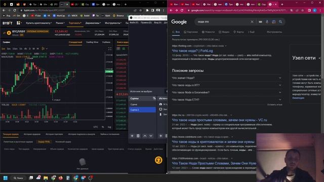Bookmark the Google page with star
Image resolution: width=324 pixels, height=182 pixels.
303,10
